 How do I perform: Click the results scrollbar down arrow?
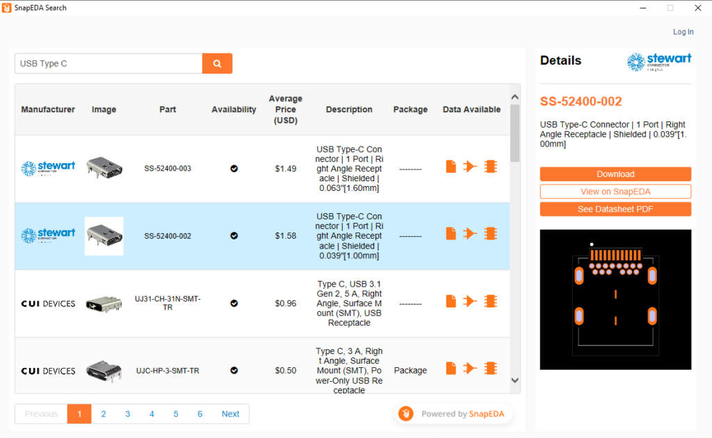515,380
